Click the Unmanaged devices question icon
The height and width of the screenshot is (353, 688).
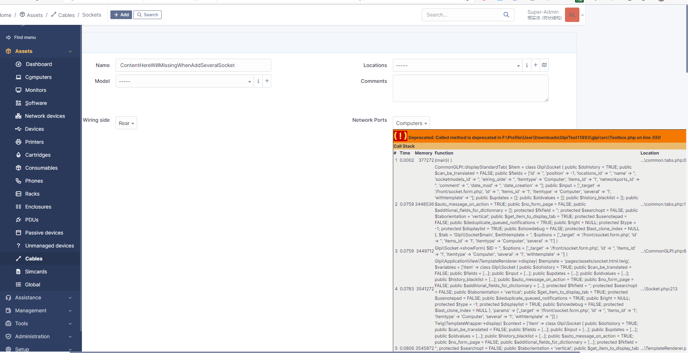(x=18, y=246)
